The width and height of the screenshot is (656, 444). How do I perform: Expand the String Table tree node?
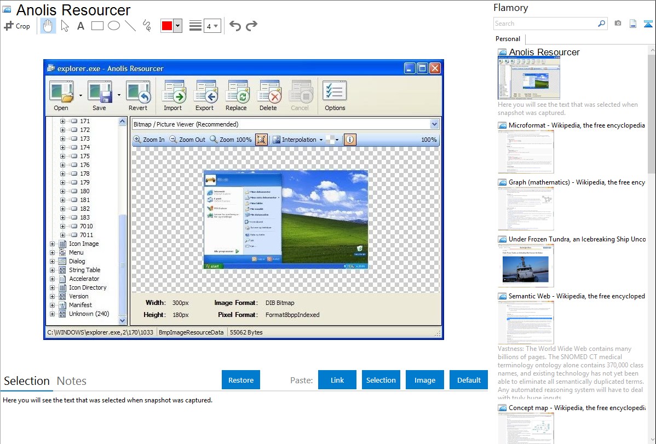tap(53, 270)
